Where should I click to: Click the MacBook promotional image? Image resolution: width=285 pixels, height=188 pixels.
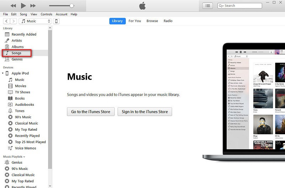point(244,102)
